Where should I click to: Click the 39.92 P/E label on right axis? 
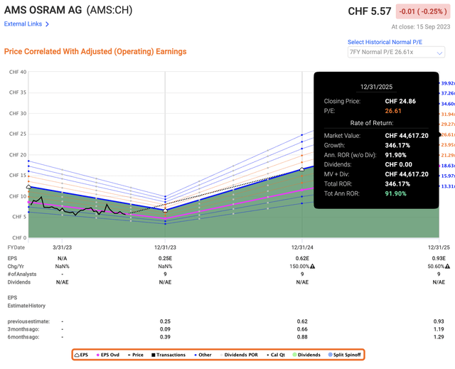point(447,83)
